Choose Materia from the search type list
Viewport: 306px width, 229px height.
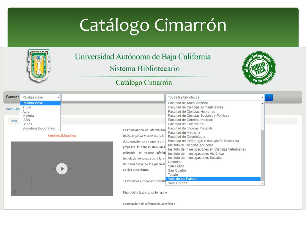40,116
